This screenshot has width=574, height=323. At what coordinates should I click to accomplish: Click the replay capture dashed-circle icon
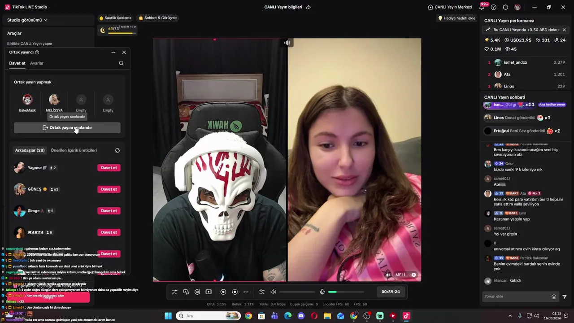[235, 292]
